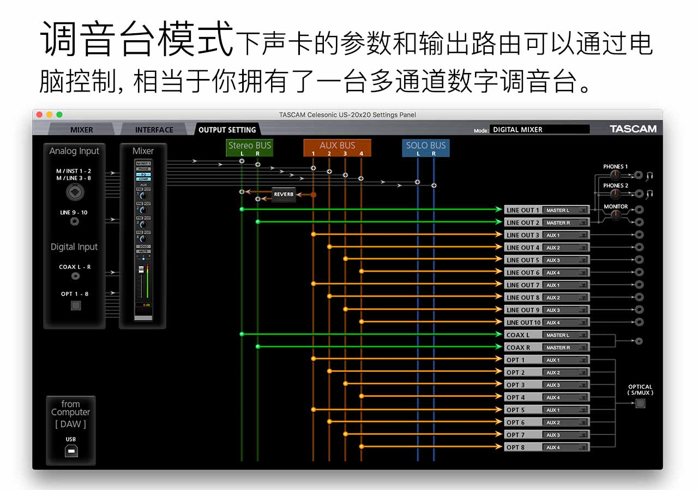Click the output jack for LINE OUT 3
The height and width of the screenshot is (490, 698).
tap(639, 235)
